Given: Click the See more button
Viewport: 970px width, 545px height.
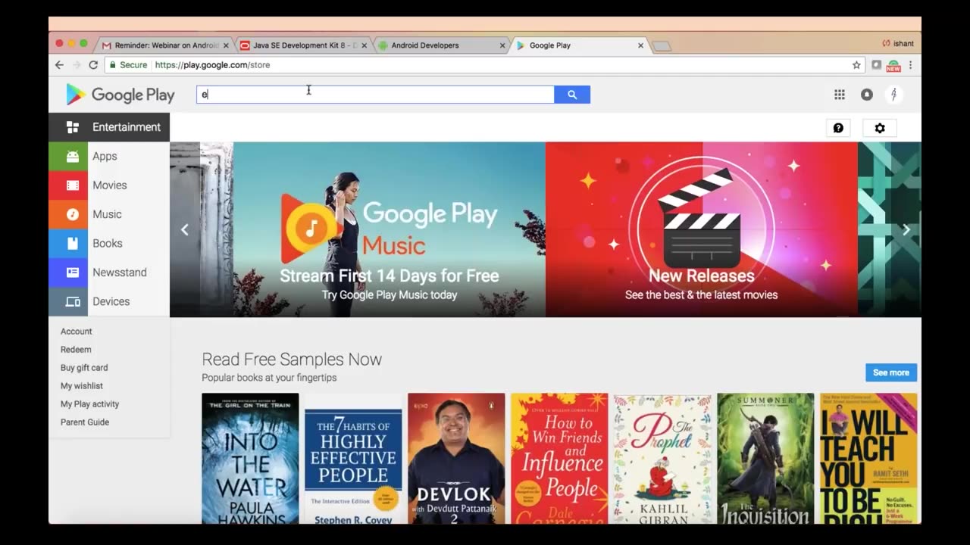Looking at the screenshot, I should point(891,372).
